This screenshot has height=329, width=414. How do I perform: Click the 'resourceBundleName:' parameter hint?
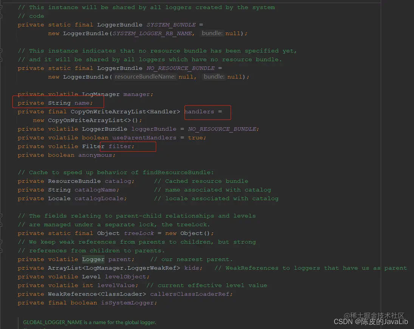tap(145, 77)
